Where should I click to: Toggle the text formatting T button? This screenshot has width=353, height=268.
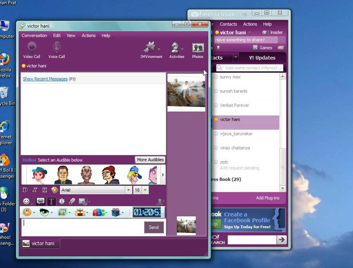(x=51, y=201)
